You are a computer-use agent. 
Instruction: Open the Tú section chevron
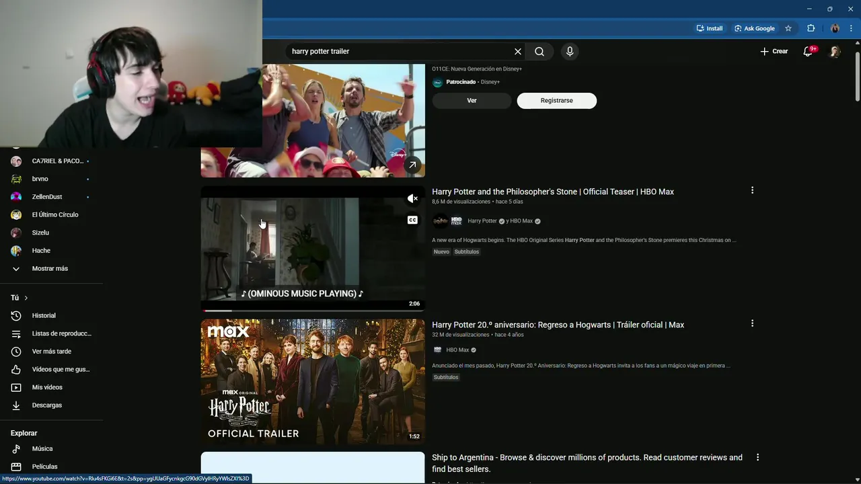(26, 298)
